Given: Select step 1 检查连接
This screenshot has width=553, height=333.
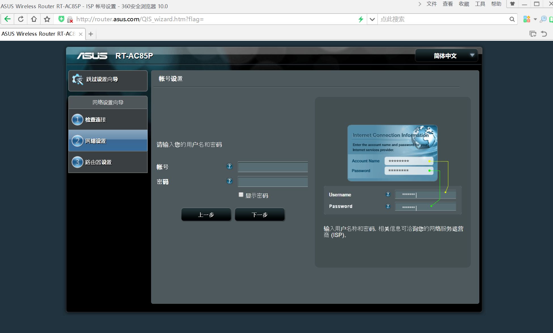Looking at the screenshot, I should 108,119.
